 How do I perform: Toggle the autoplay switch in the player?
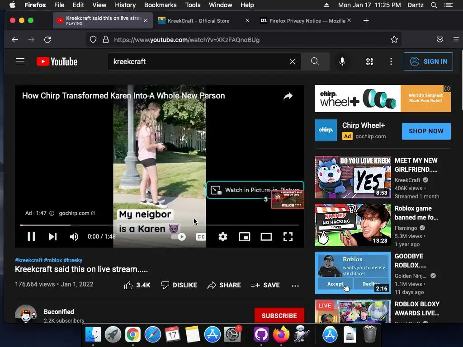[x=178, y=237]
